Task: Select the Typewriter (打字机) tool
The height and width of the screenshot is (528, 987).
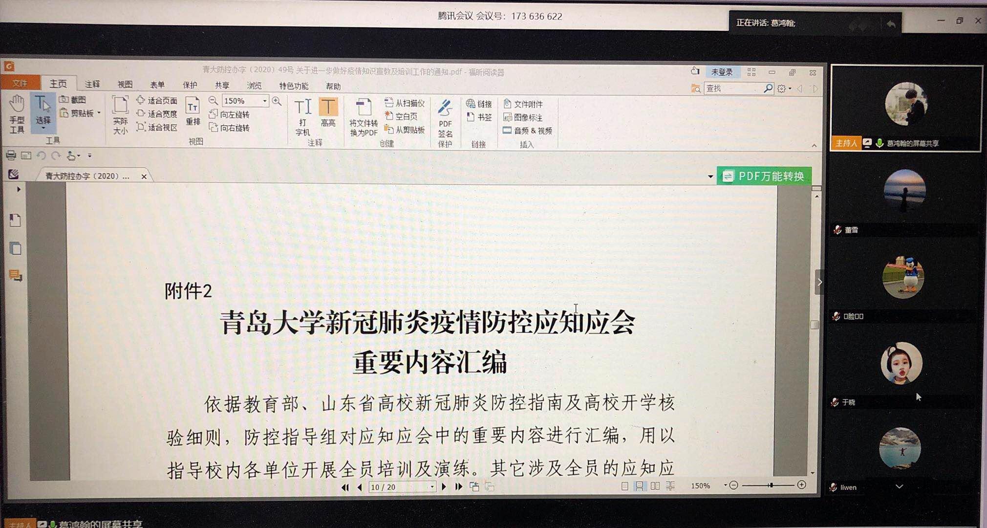Action: [302, 117]
